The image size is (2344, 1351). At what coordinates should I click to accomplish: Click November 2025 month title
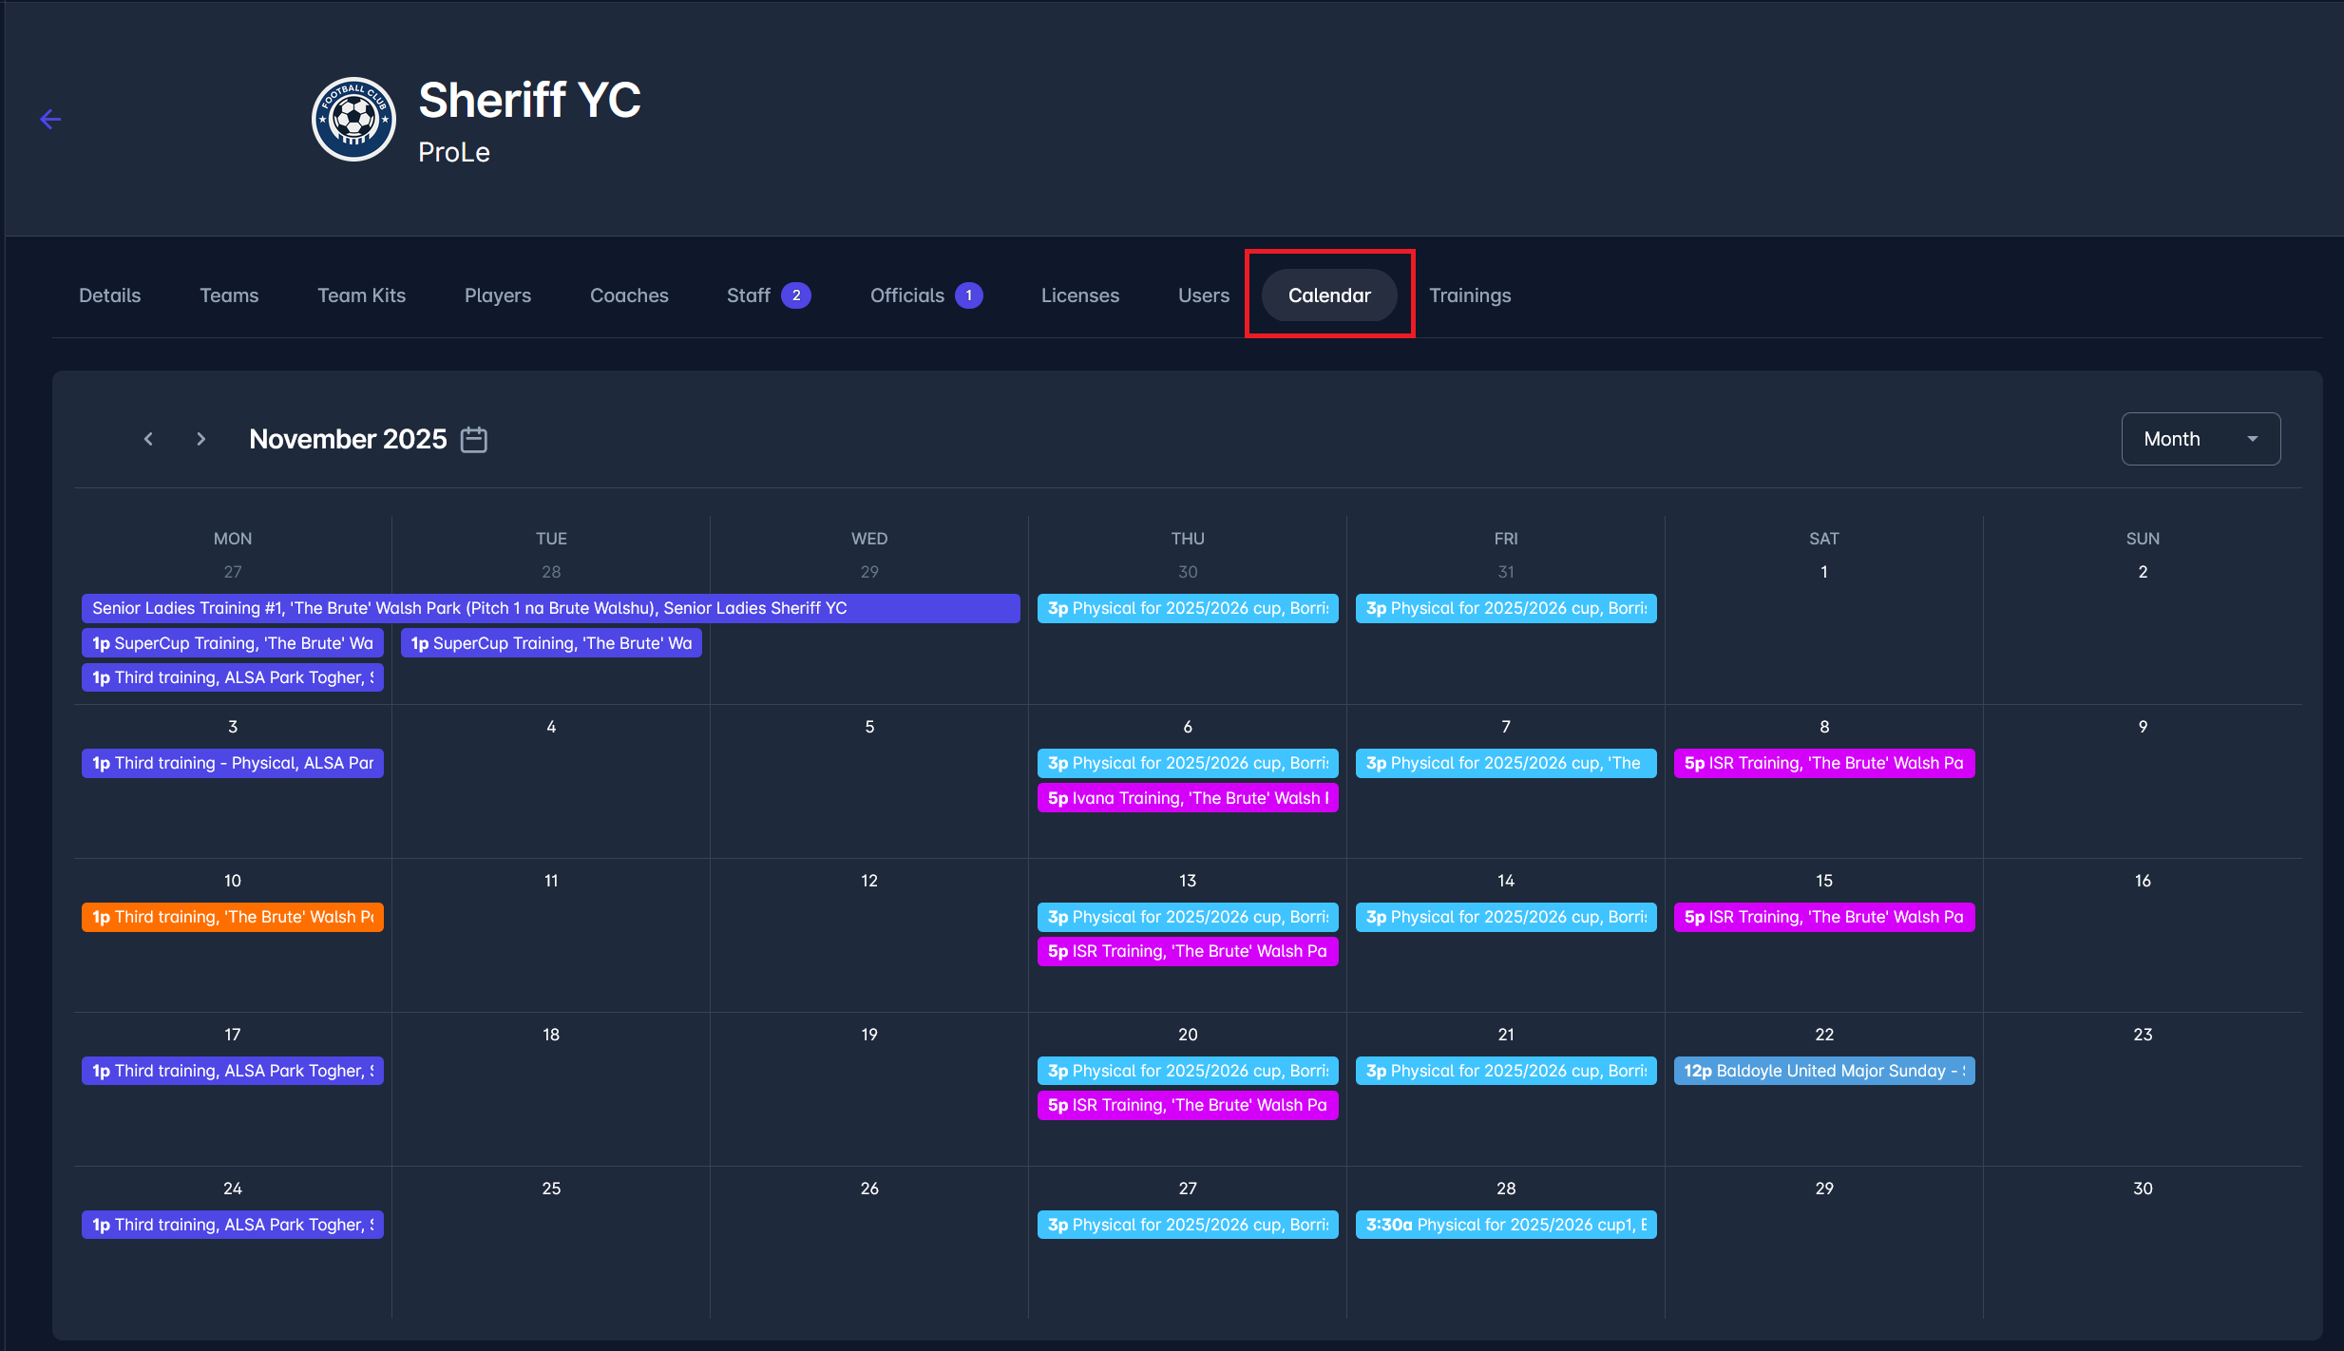click(x=348, y=439)
